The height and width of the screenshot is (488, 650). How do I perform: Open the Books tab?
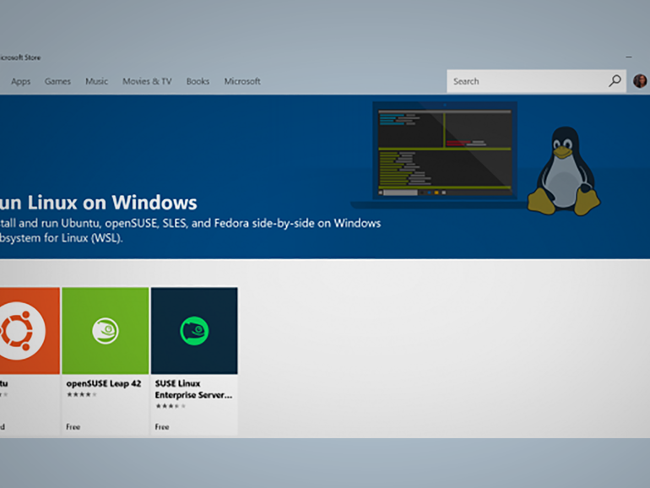[198, 82]
